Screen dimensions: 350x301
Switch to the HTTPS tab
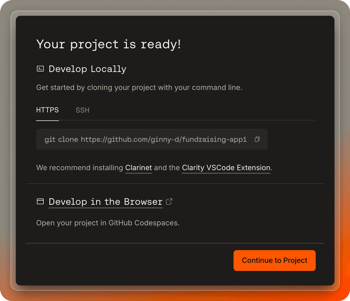(48, 110)
